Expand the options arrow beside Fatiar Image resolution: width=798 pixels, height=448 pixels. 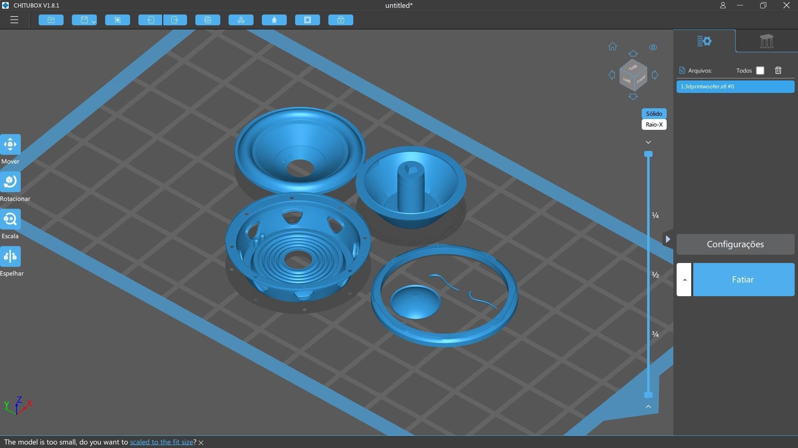coord(684,280)
